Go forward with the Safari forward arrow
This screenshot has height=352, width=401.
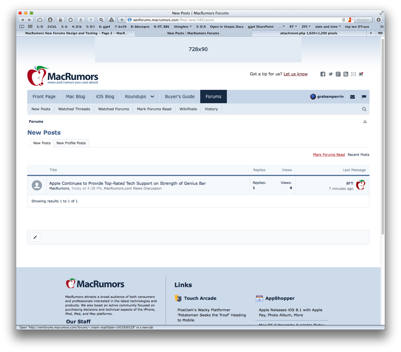tap(30, 20)
